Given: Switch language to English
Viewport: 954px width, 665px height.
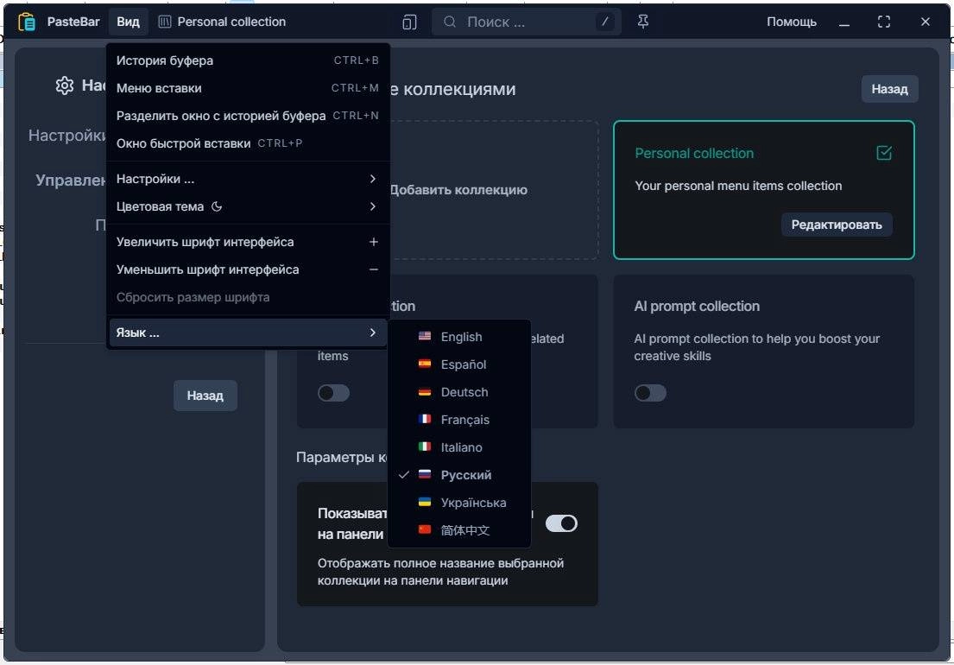Looking at the screenshot, I should (459, 337).
